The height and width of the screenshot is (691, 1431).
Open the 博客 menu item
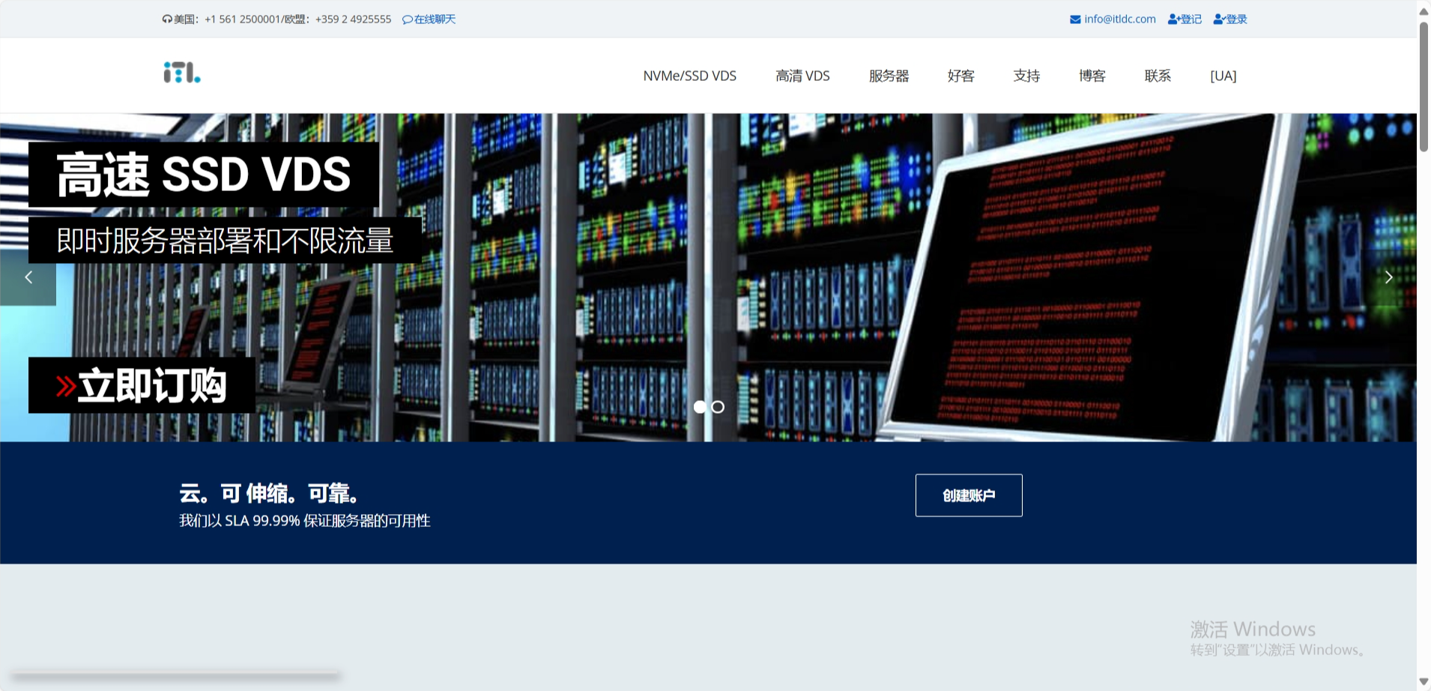tap(1092, 76)
